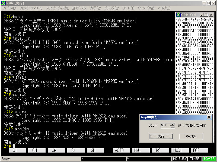The image size is (217, 162).
Task: Click the lang2drv command line
Action: click(x=17, y=129)
